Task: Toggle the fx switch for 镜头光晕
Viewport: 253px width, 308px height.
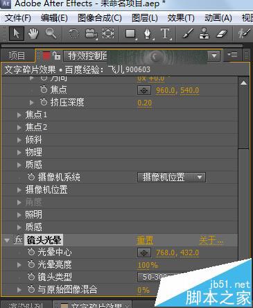Action: 19,240
